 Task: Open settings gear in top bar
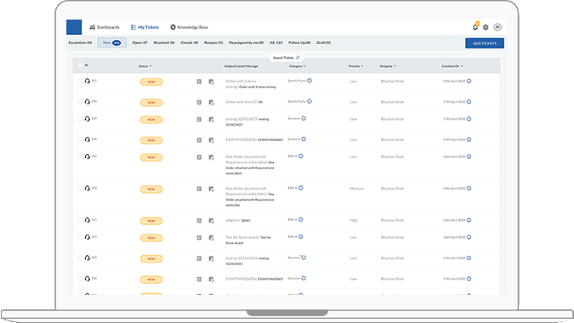[486, 27]
